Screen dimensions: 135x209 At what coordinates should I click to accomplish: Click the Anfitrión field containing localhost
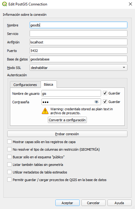point(78,42)
